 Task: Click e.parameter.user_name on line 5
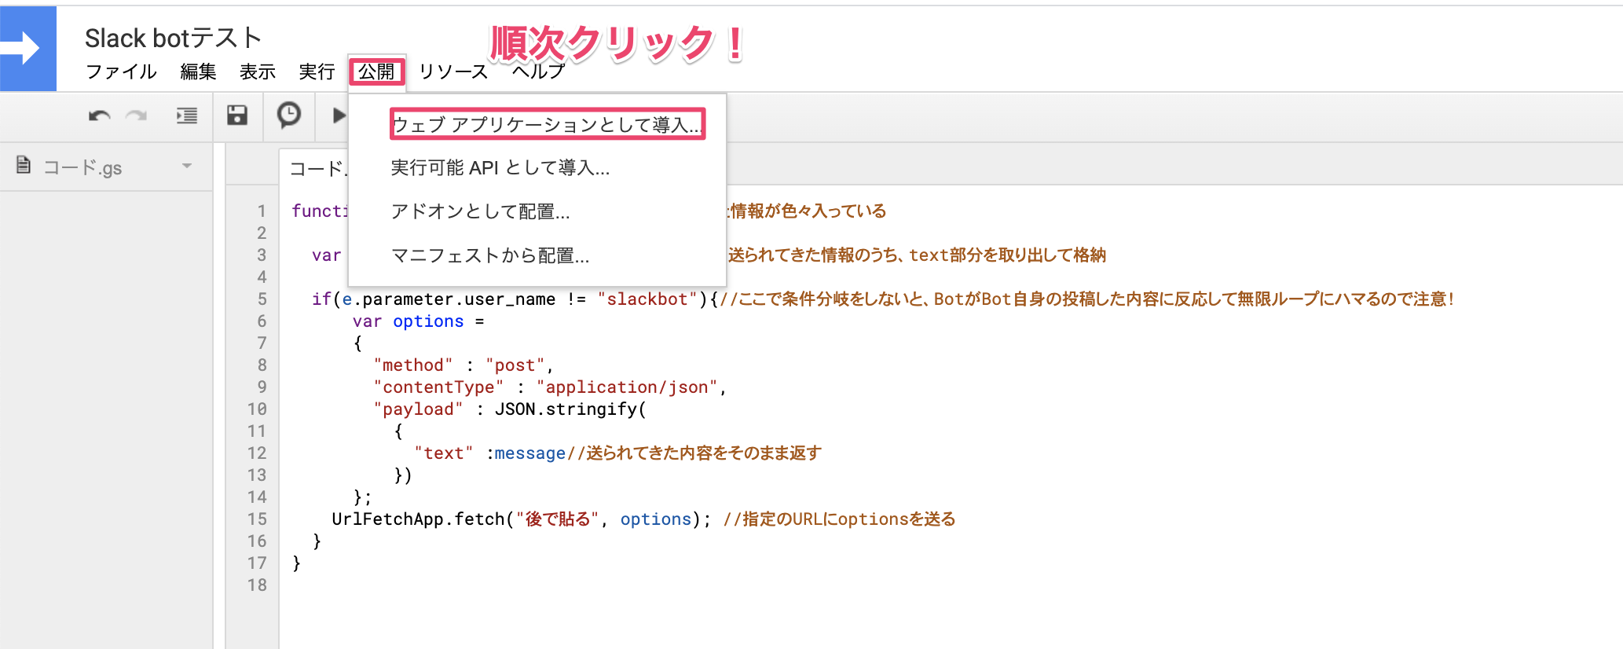(x=449, y=299)
